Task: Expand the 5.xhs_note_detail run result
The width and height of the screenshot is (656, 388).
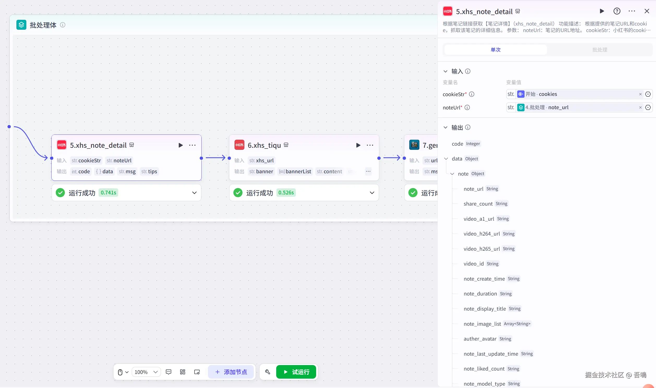Action: 194,193
